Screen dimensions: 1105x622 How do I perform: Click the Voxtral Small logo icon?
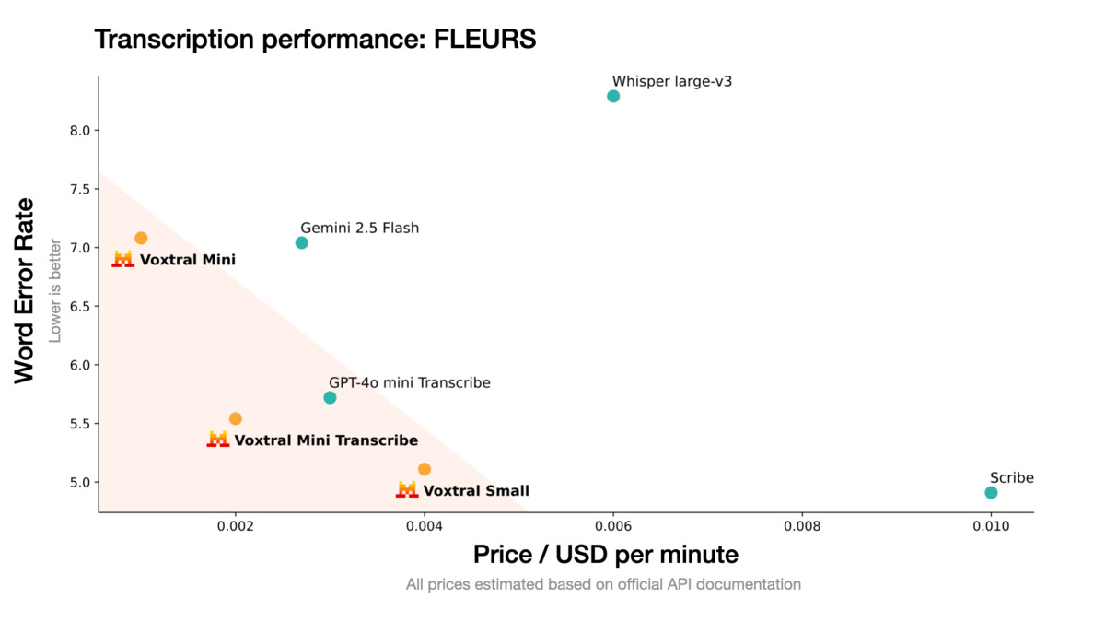(407, 490)
